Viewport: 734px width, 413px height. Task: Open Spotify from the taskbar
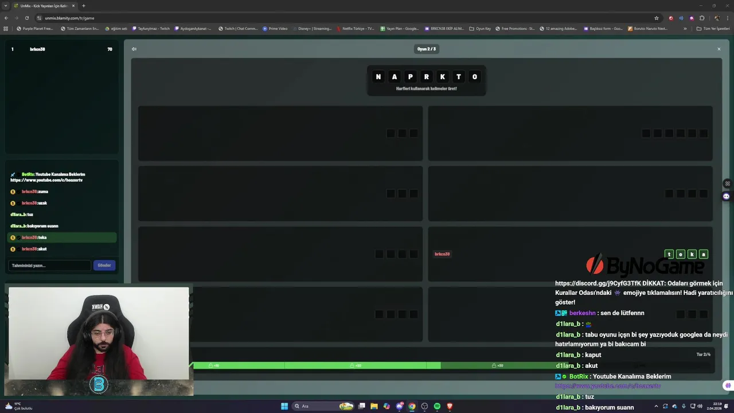click(x=437, y=406)
